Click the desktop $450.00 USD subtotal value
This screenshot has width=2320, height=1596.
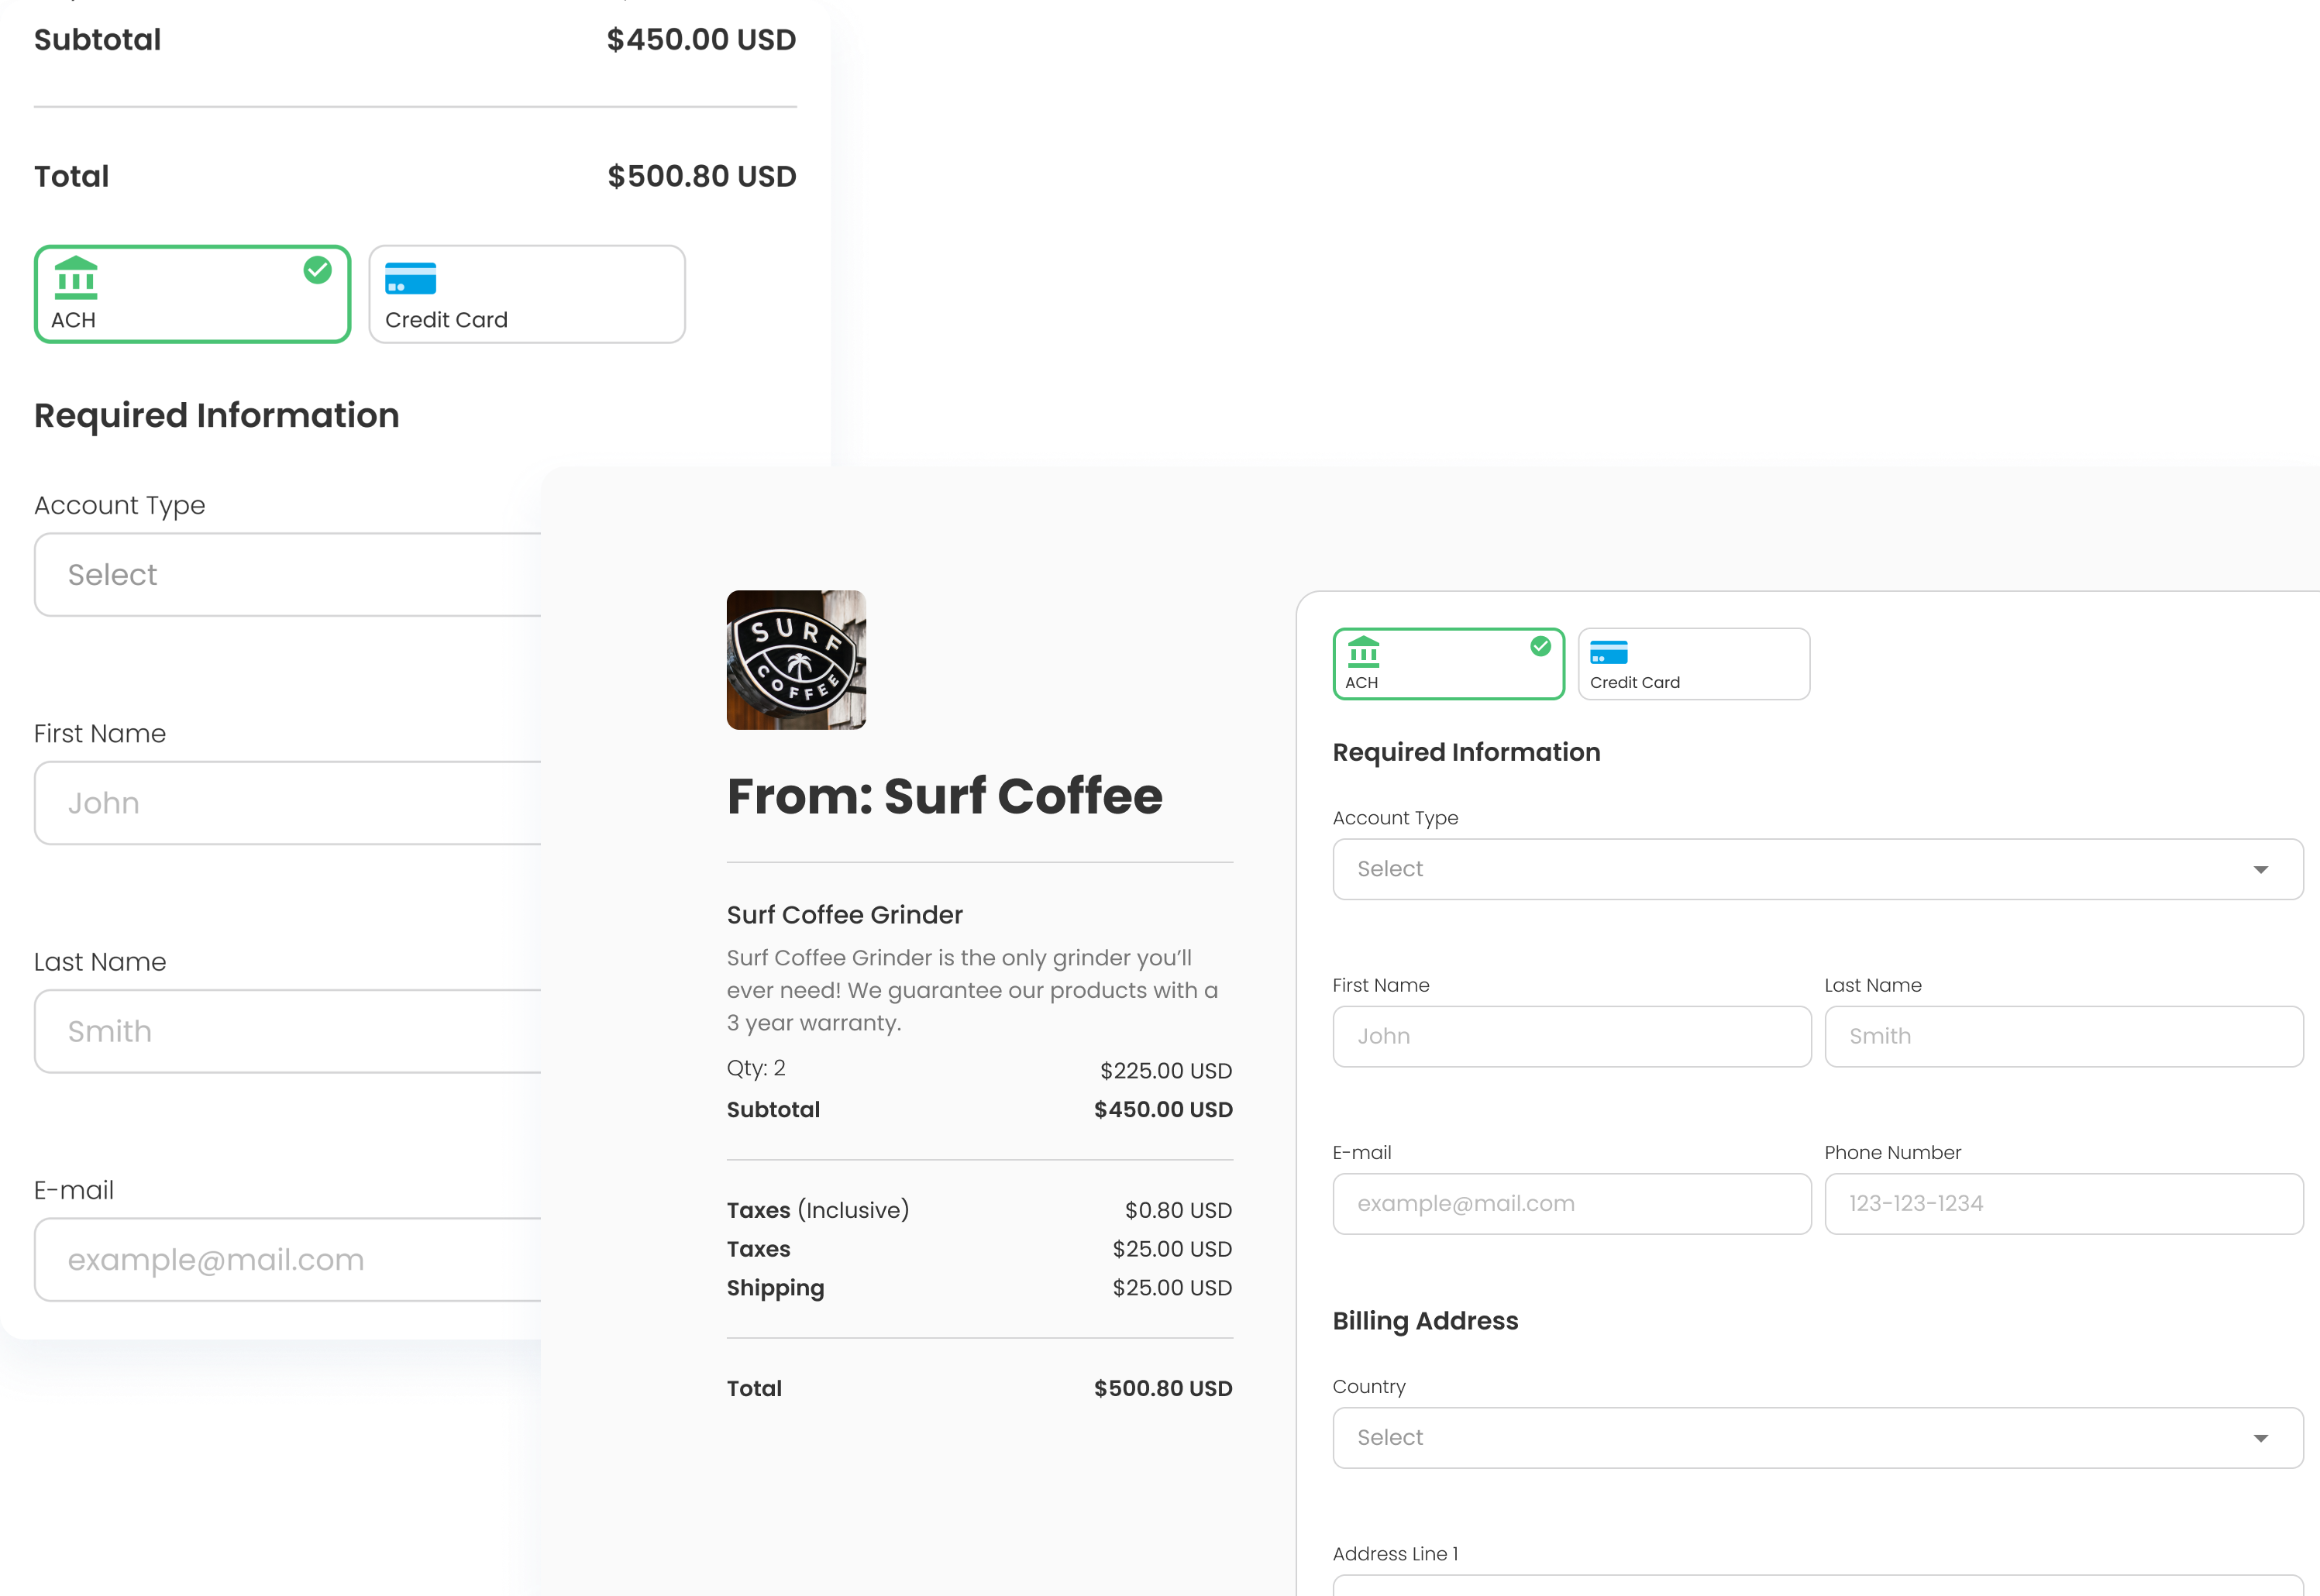point(1163,1110)
